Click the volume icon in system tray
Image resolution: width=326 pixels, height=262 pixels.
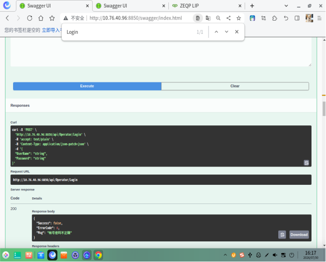click(x=275, y=255)
